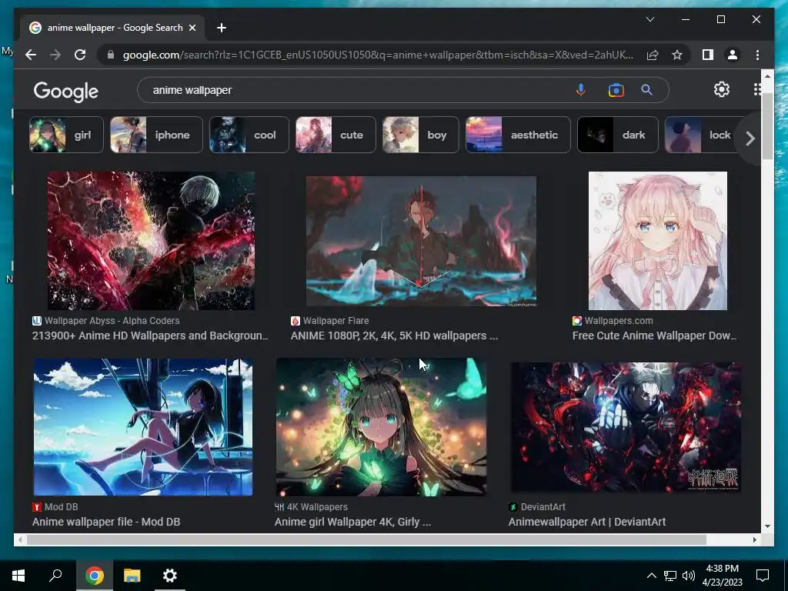Show more filter chips with right arrow
788x591 pixels.
tap(750, 139)
